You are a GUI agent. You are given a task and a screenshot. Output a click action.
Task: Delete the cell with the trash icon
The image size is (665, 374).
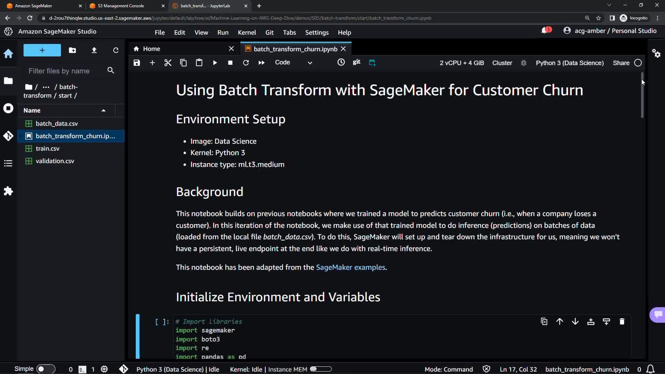click(x=622, y=322)
